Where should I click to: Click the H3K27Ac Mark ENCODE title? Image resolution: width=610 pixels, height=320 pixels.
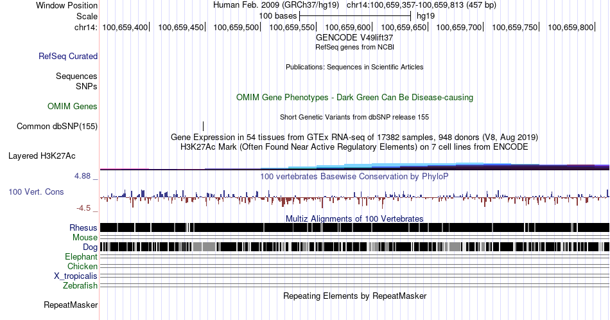354,147
